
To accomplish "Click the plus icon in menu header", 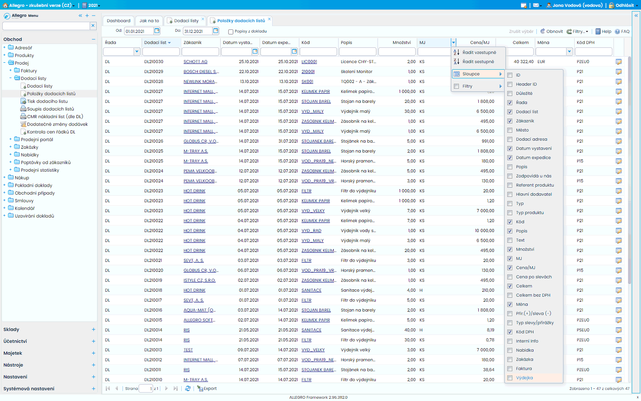I will point(87,16).
